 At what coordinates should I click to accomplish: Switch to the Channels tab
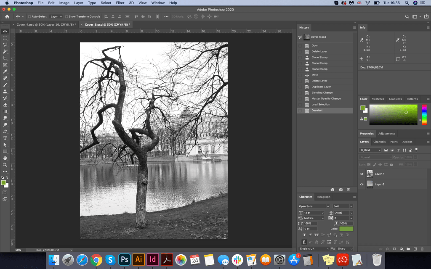379,142
